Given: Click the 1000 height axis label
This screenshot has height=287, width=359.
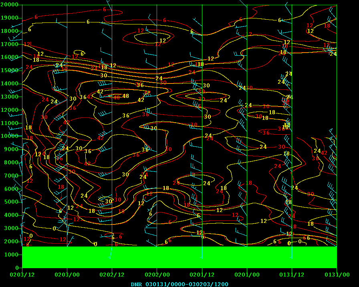Looking at the screenshot, I should click(12, 255).
